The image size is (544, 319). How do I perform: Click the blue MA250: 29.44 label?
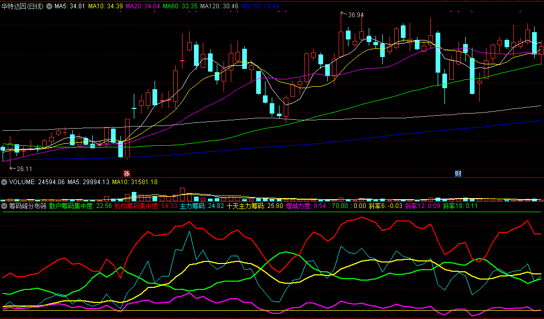pyautogui.click(x=260, y=6)
